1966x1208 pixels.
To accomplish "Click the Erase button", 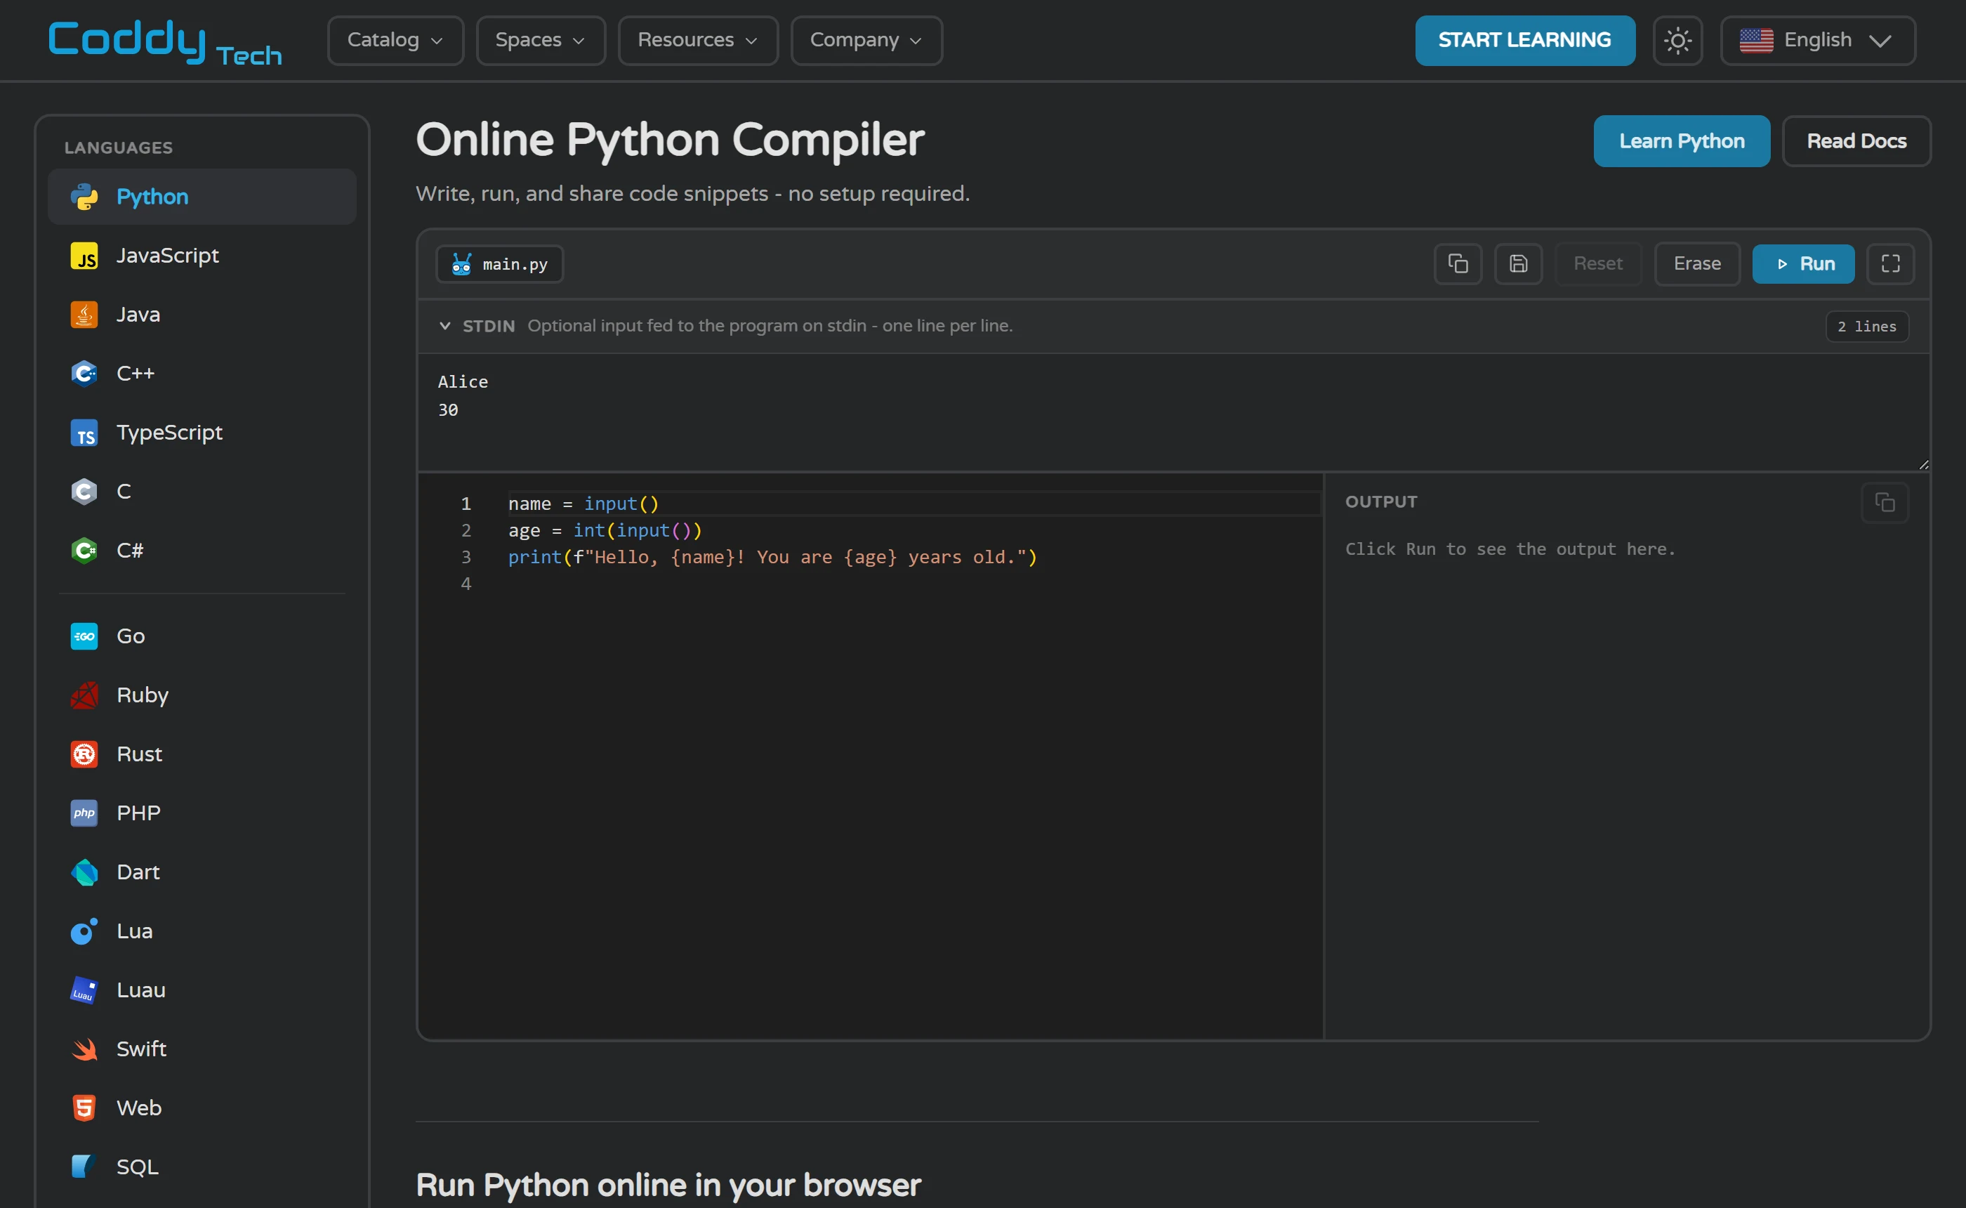I will (1696, 263).
